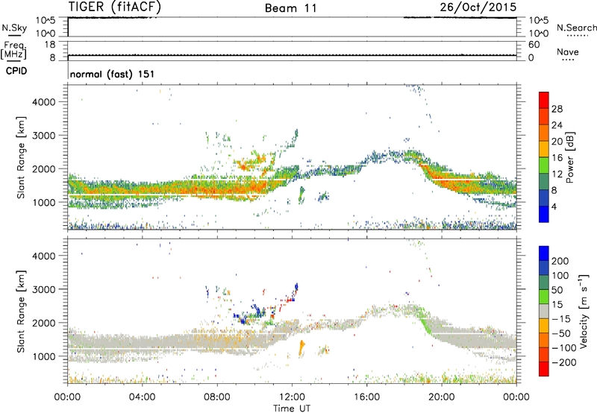This screenshot has width=597, height=413.
Task: Click the blue velocity echo cluster near 10:00
Action: click(x=257, y=311)
